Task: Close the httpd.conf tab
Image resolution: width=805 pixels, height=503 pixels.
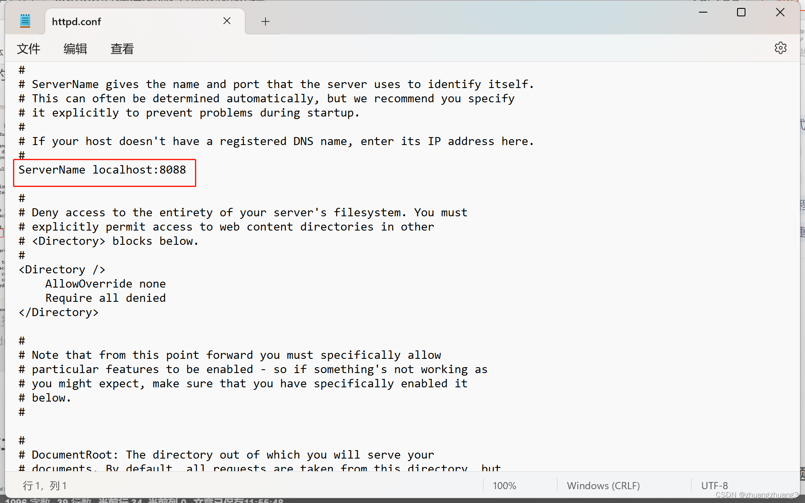Action: pos(227,21)
